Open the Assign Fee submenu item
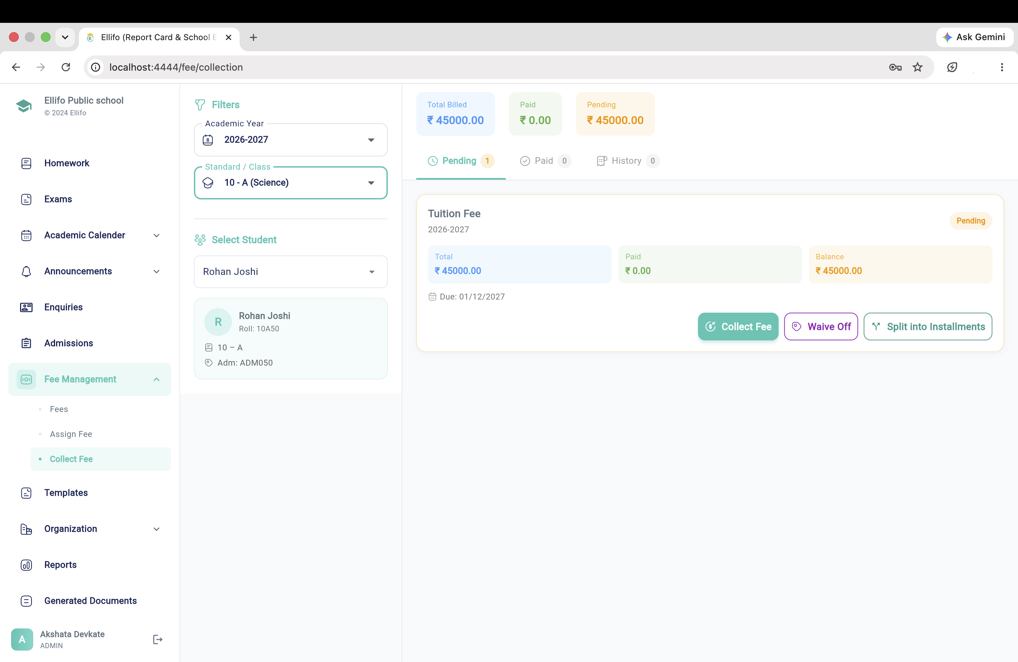This screenshot has height=662, width=1018. (100, 433)
